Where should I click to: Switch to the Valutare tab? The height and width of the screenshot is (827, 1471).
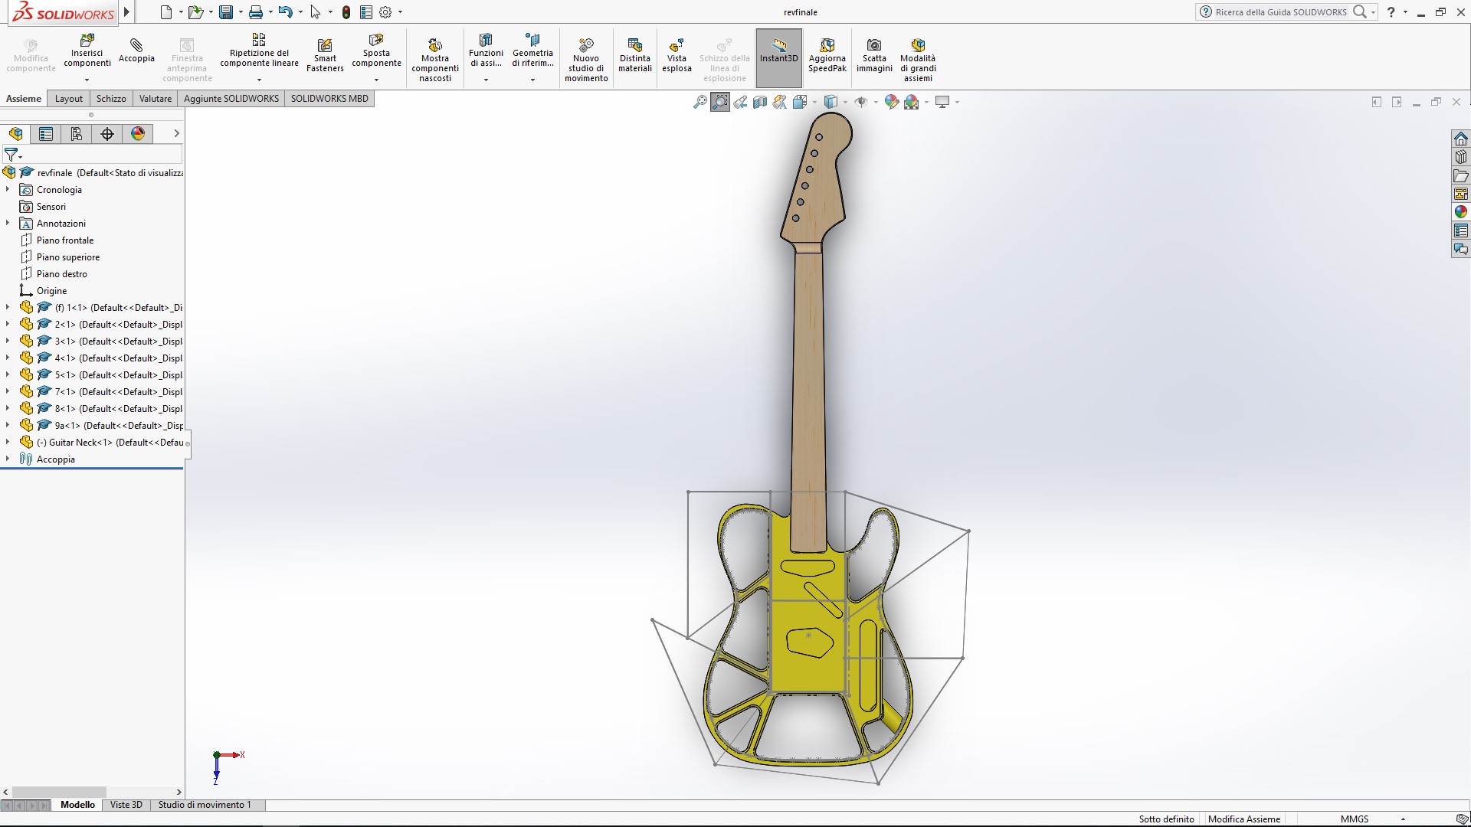tap(156, 99)
